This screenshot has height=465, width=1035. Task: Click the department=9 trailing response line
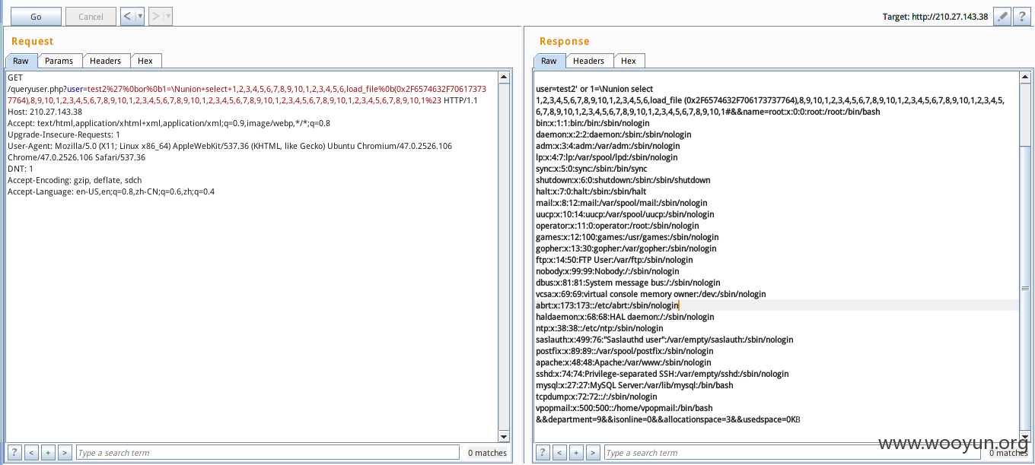coord(668,419)
